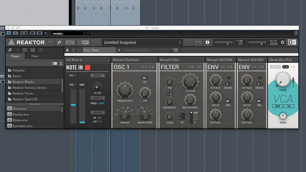Click the mod wheel MW slider
Screen dimensions: 306x172
(x=82, y=106)
